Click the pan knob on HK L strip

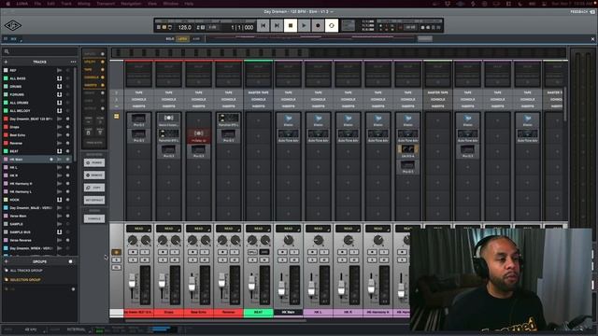point(318,240)
